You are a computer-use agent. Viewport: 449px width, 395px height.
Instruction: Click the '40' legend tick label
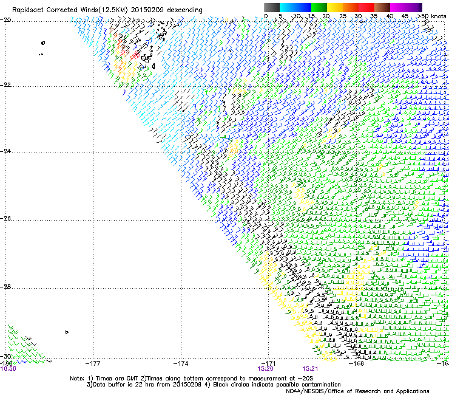[x=390, y=16]
